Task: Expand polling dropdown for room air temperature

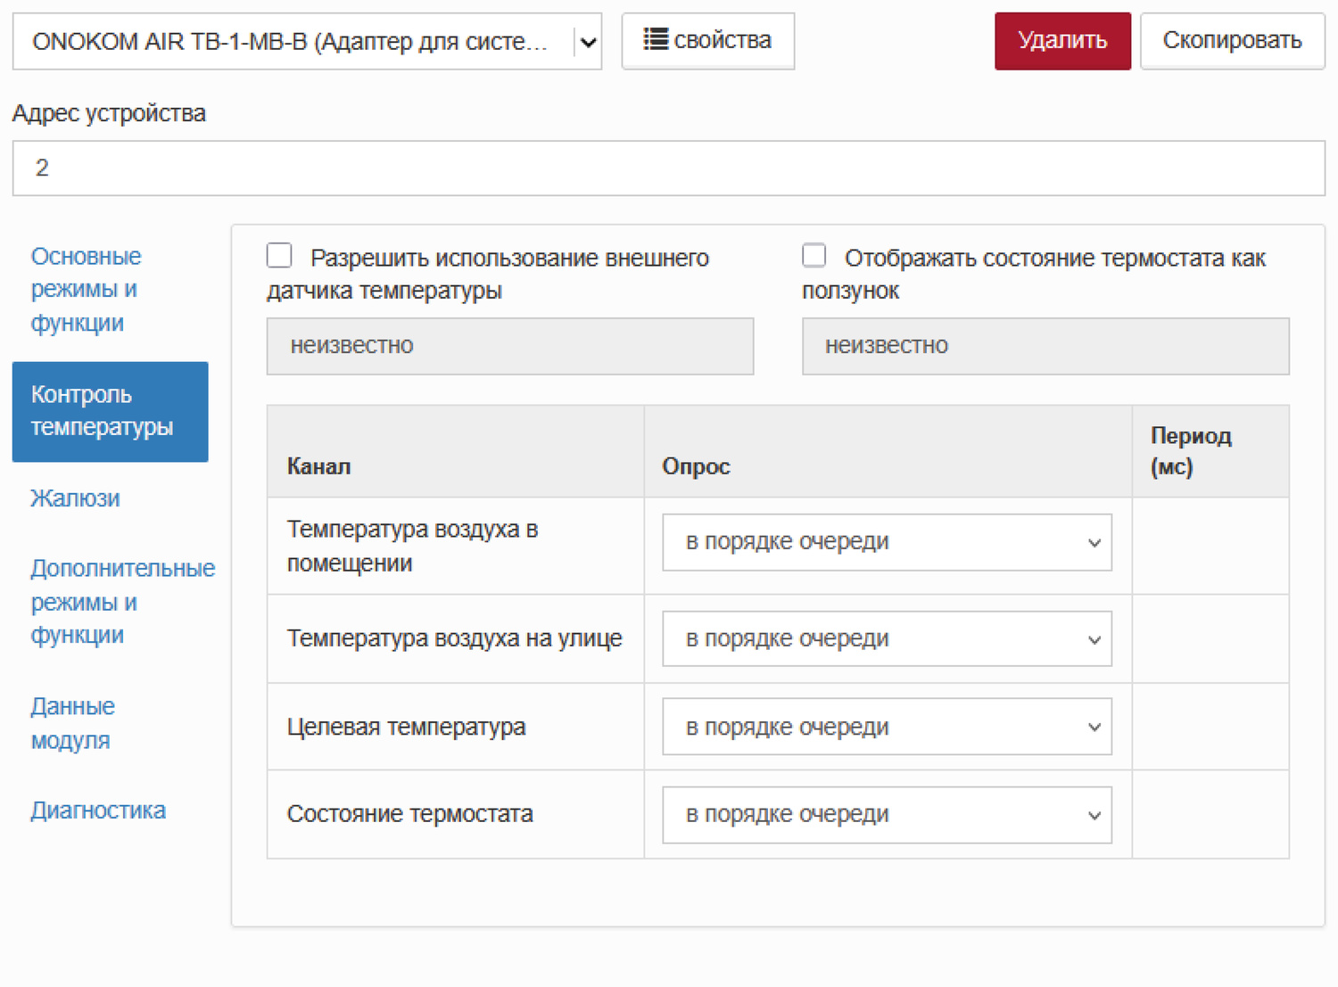Action: click(x=886, y=542)
